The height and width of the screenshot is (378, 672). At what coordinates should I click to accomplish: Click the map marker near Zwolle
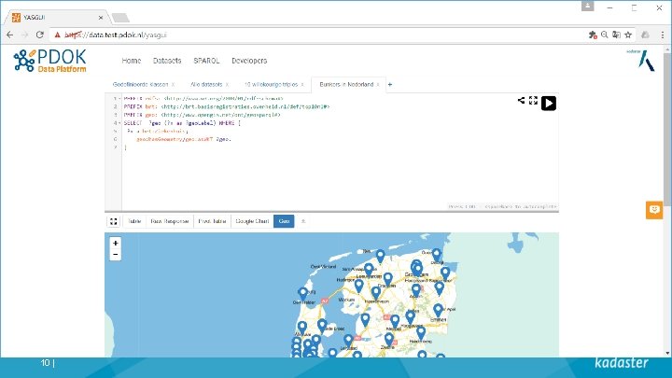click(388, 340)
